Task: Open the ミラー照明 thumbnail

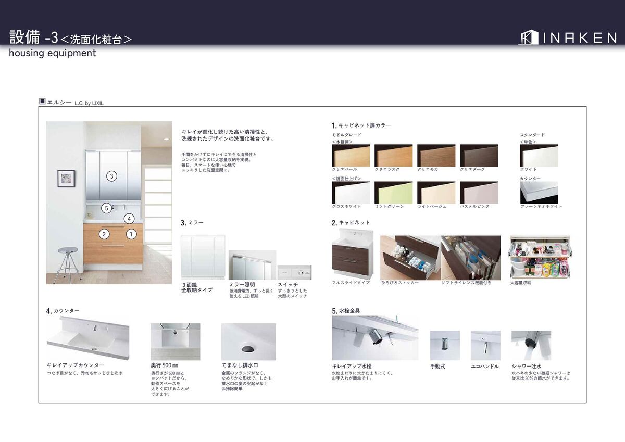Action: point(252,266)
